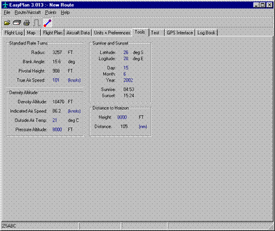Viewport: 275px width, 231px height.
Task: Click the airplane icon in title bar
Action: (x=5, y=5)
